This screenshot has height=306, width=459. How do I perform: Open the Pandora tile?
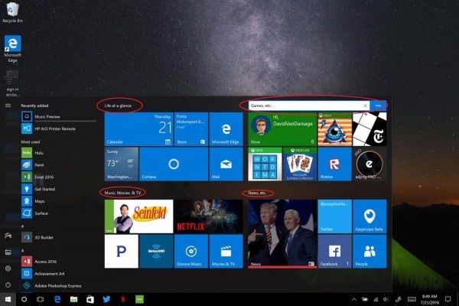121,251
